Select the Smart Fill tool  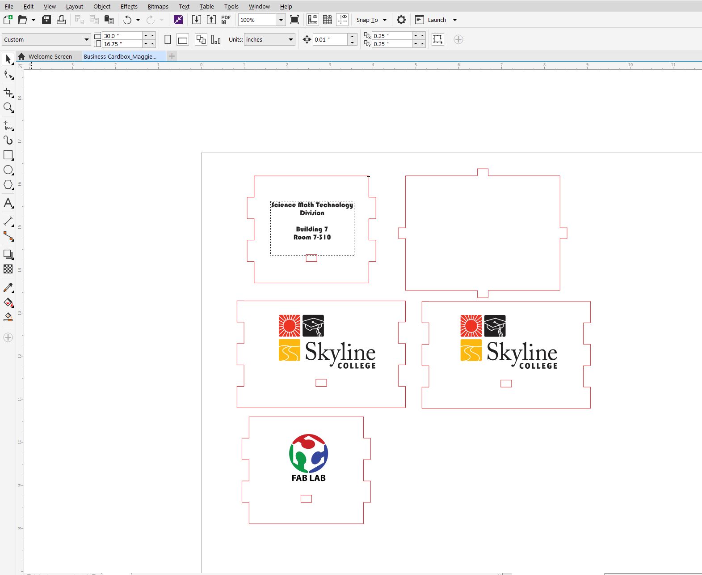8,317
